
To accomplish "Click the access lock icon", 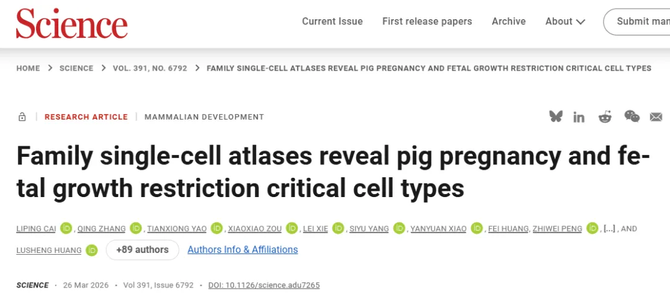I will tap(22, 117).
